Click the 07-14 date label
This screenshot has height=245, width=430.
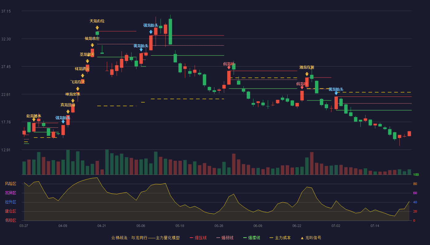point(375,226)
